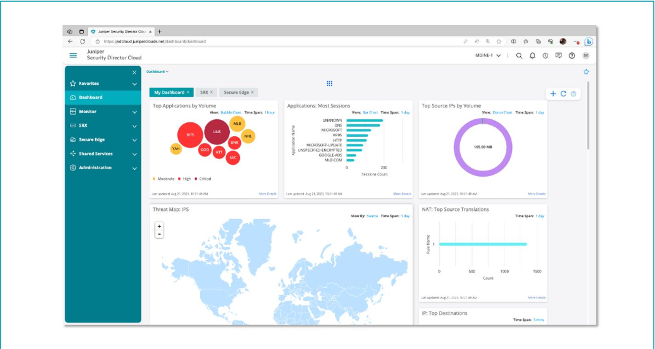Open the MDINE-1 organization dropdown
Viewport: 655px width, 349px height.
tap(488, 56)
